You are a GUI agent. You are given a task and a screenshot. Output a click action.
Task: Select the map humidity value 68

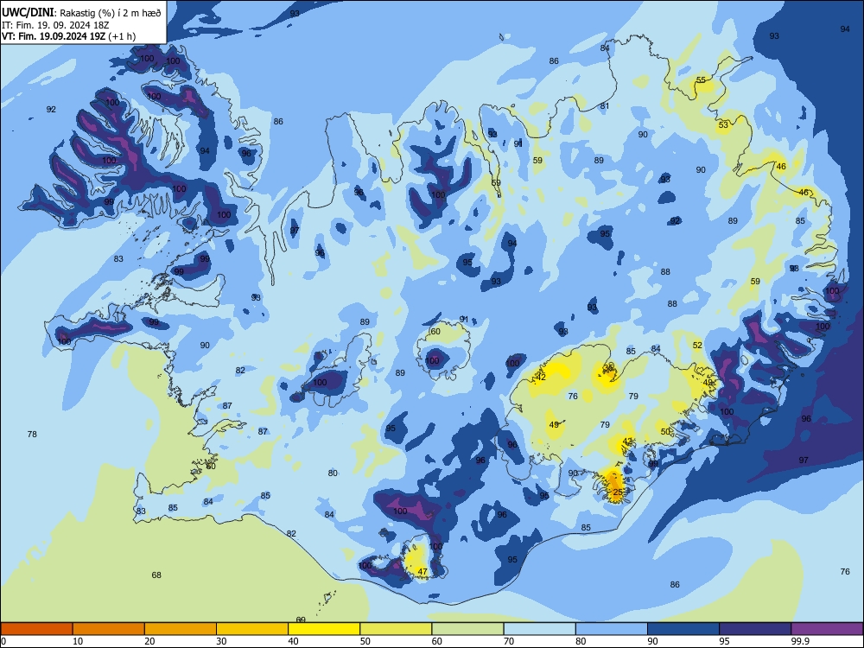click(156, 575)
